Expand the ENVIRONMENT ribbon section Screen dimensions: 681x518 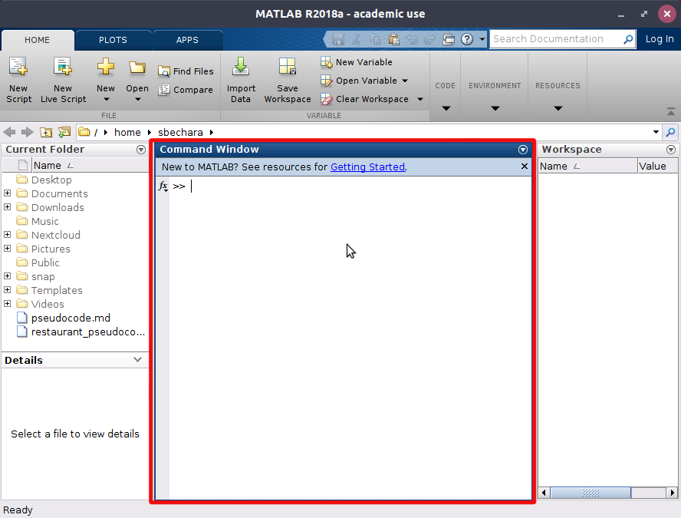point(495,95)
